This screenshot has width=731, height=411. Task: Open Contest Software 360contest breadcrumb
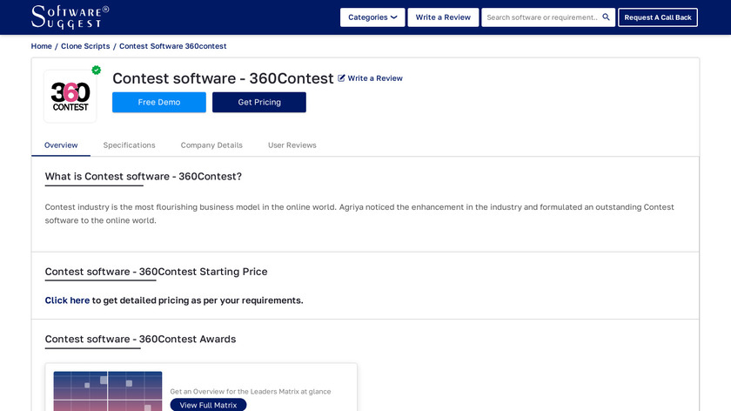(x=173, y=46)
